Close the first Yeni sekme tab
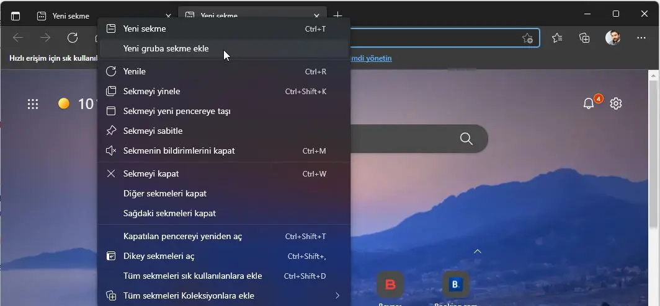 pyautogui.click(x=168, y=16)
